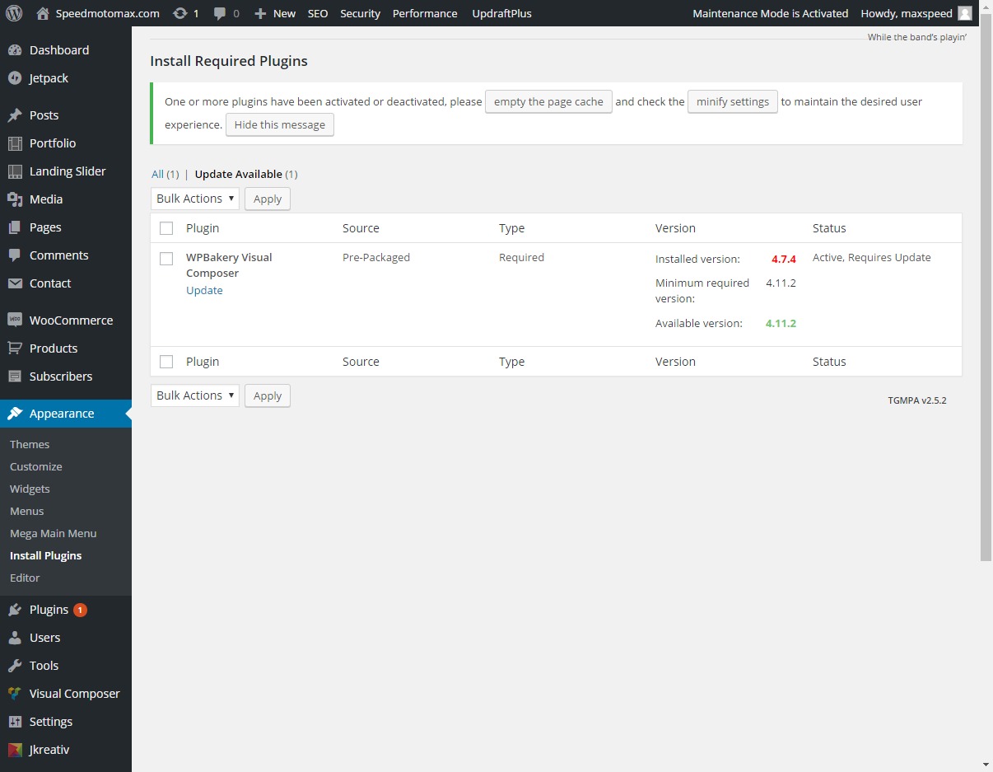The image size is (993, 772).
Task: Check the select-all box in table header
Action: 166,228
